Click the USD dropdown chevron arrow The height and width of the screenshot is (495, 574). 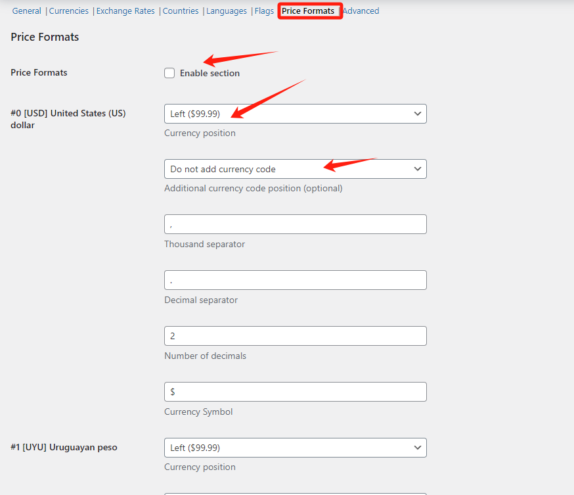tap(417, 114)
